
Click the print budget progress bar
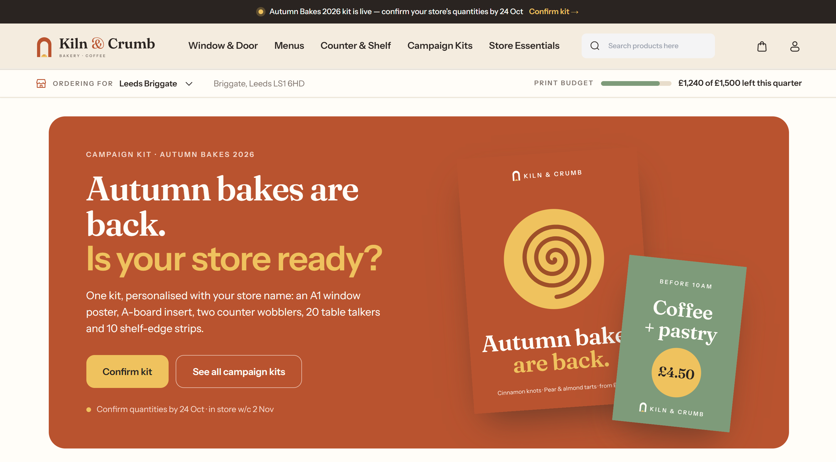click(x=636, y=83)
